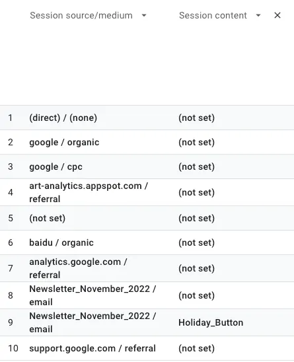Click (not set) content for (direct) / (none)
The width and height of the screenshot is (294, 362).
(196, 118)
